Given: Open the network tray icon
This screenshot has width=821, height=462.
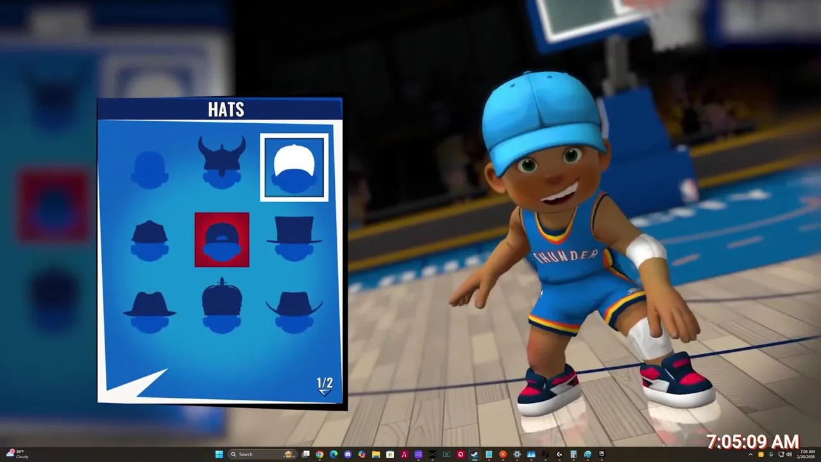Looking at the screenshot, I should (781, 454).
